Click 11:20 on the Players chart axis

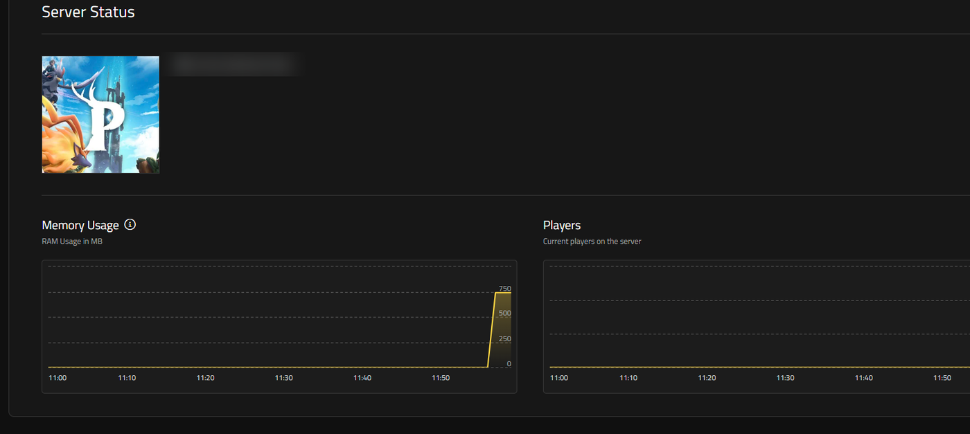click(707, 378)
